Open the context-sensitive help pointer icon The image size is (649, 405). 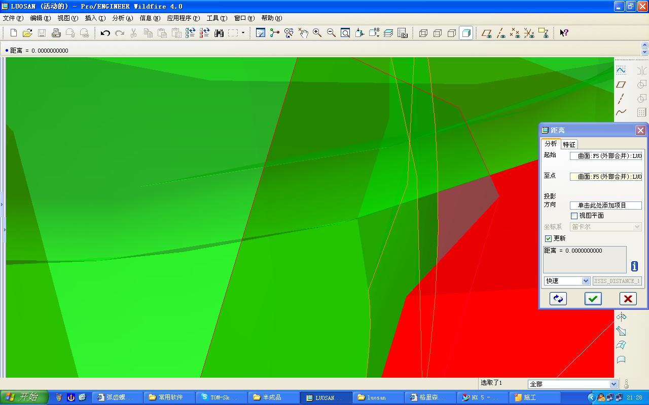click(x=564, y=33)
